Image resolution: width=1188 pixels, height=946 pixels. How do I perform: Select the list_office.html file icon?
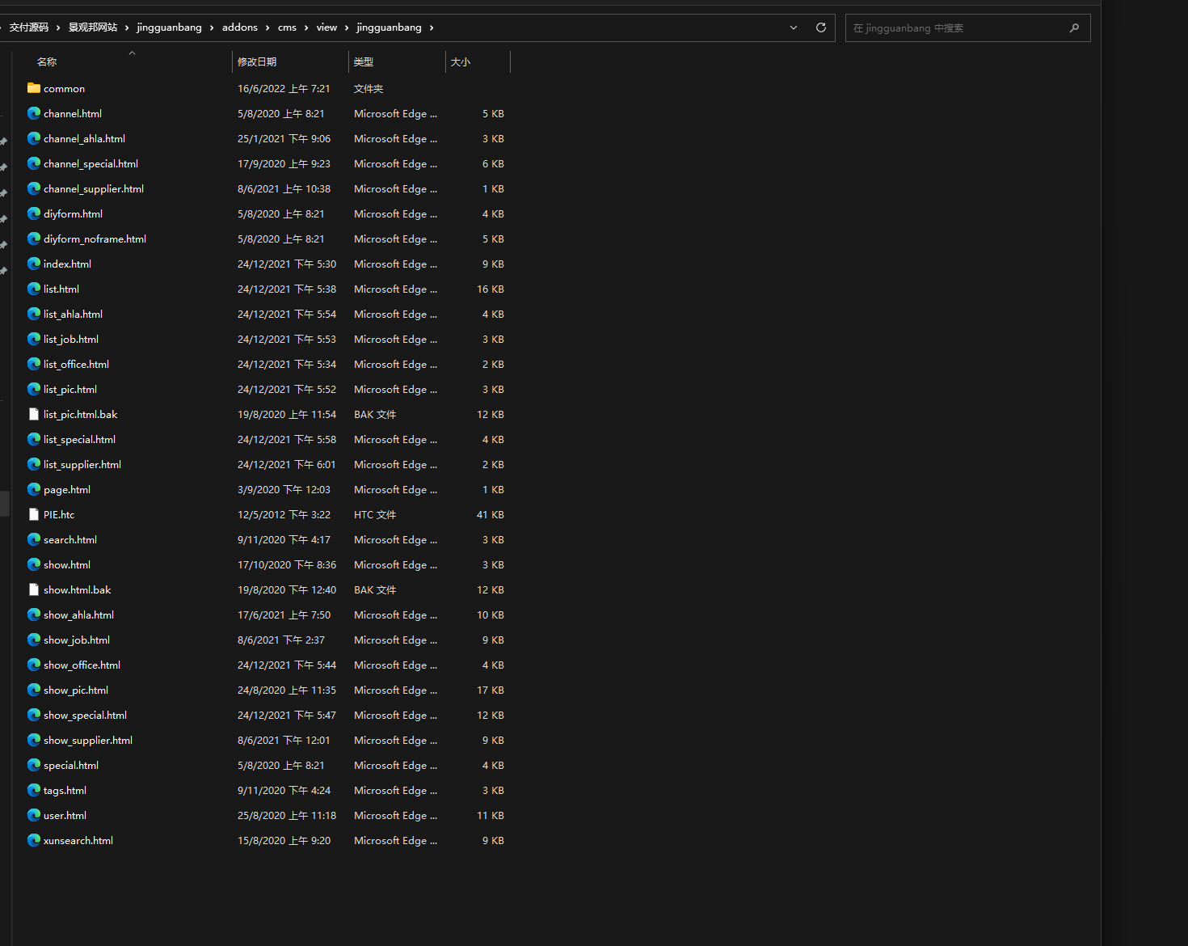point(34,364)
